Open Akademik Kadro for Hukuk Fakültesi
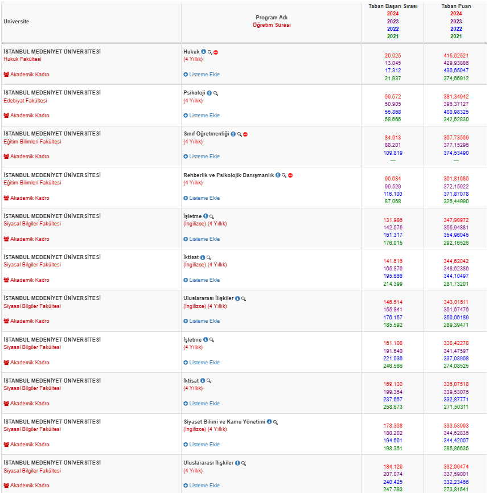Image resolution: width=489 pixels, height=493 pixels. [26, 75]
